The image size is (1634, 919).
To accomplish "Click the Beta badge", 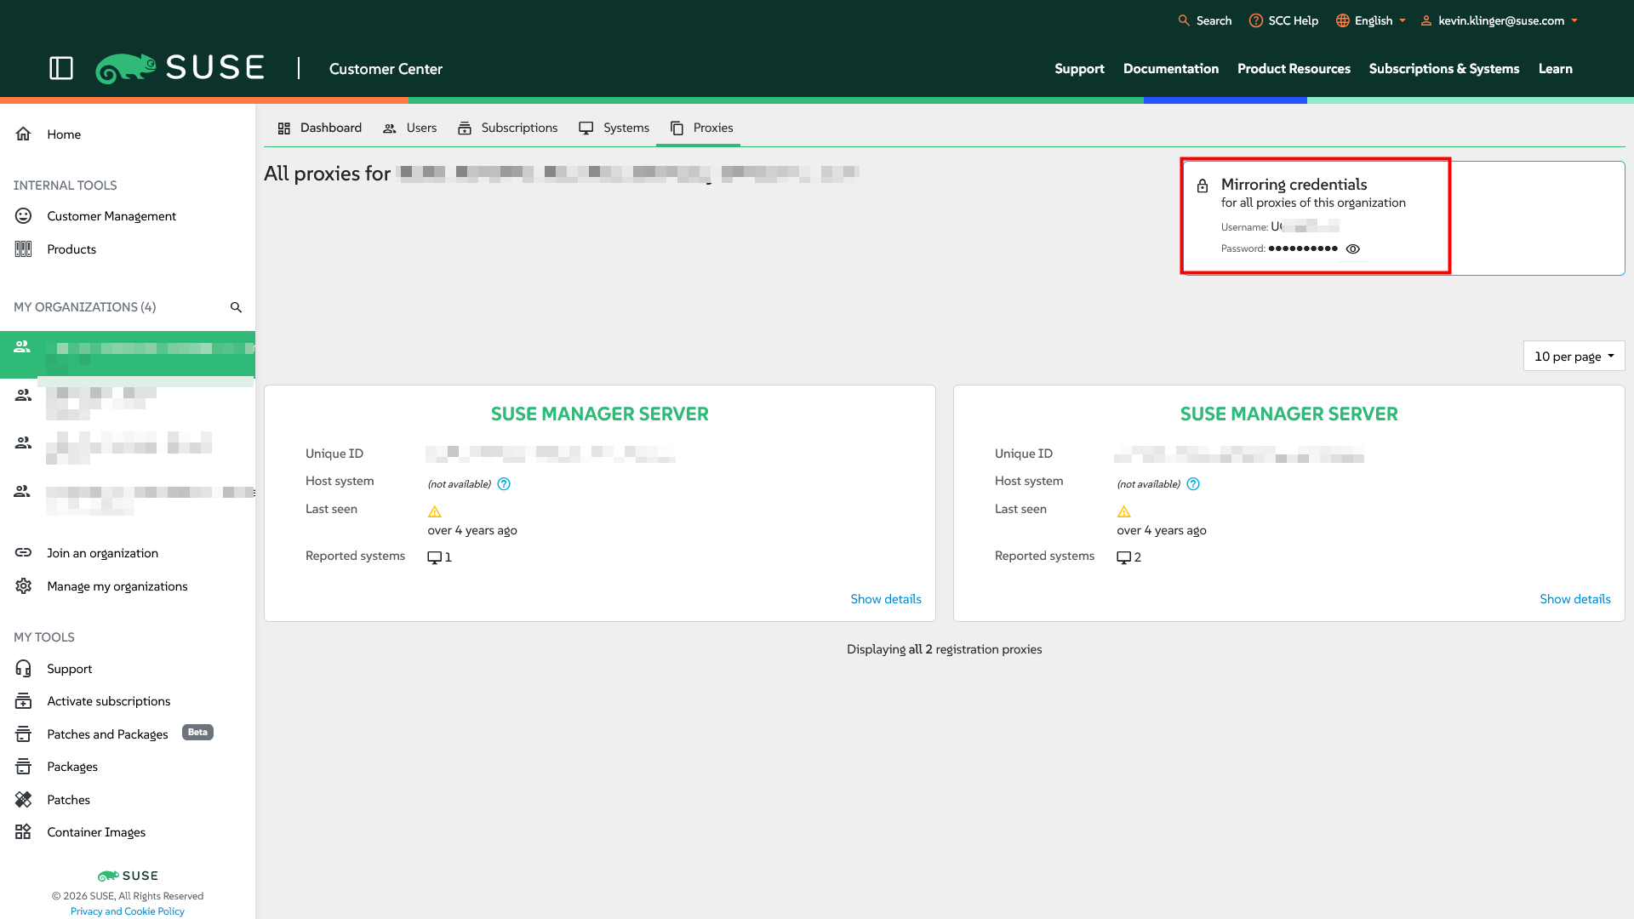I will coord(197,733).
